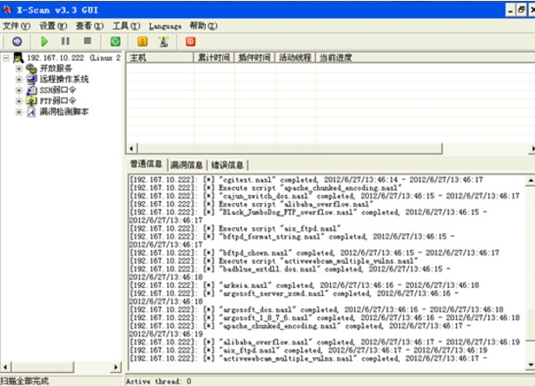Click the scan parameters globe icon

pyautogui.click(x=17, y=42)
